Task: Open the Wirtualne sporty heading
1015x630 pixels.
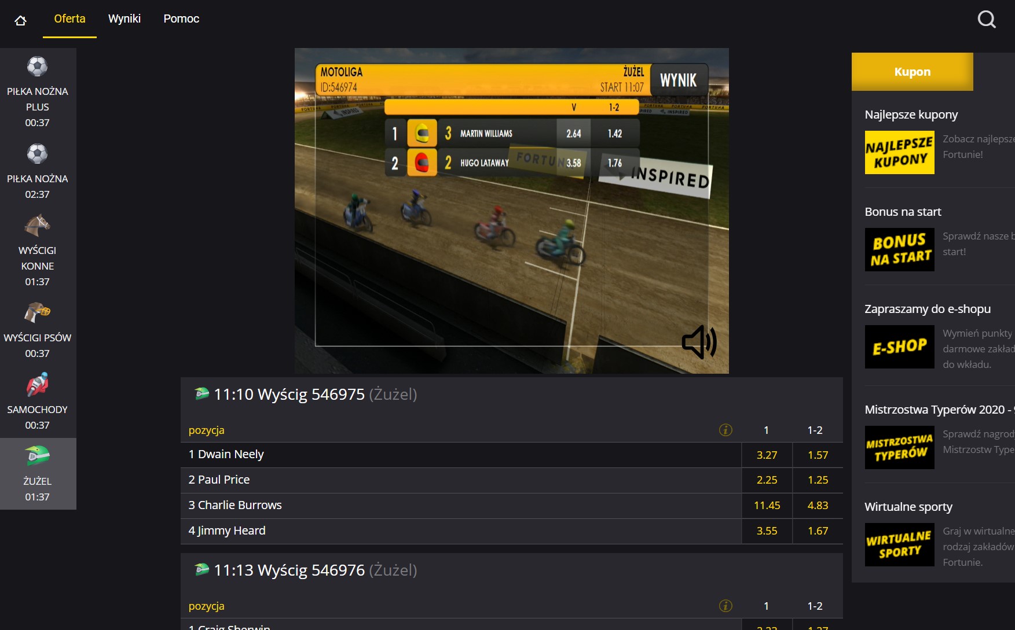Action: tap(908, 507)
